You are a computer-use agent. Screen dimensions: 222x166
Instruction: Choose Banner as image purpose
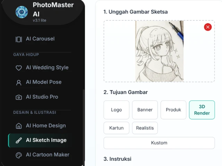tap(145, 110)
